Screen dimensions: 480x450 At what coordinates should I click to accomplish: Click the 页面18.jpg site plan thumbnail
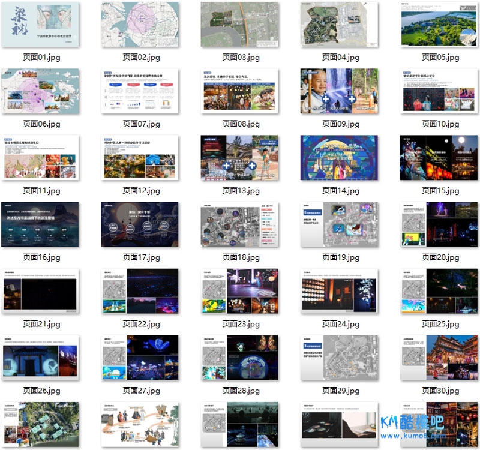(239, 224)
